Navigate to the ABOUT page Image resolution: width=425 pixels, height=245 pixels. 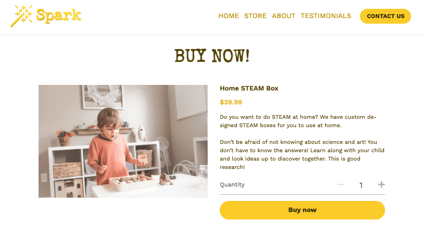[284, 16]
